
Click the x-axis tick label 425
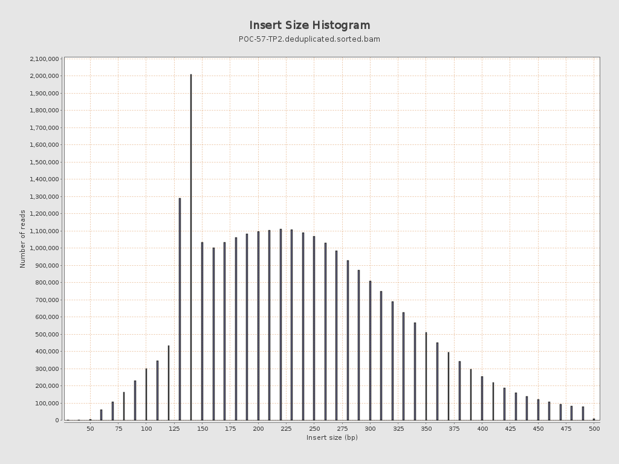[x=510, y=428]
